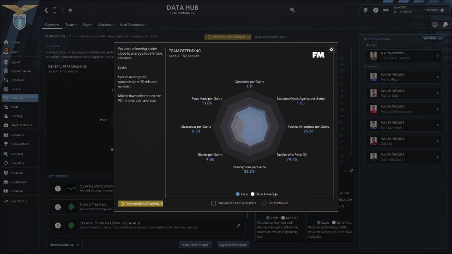Navigate back with the left arrow
Image resolution: width=452 pixels, height=254 pixels.
46,10
